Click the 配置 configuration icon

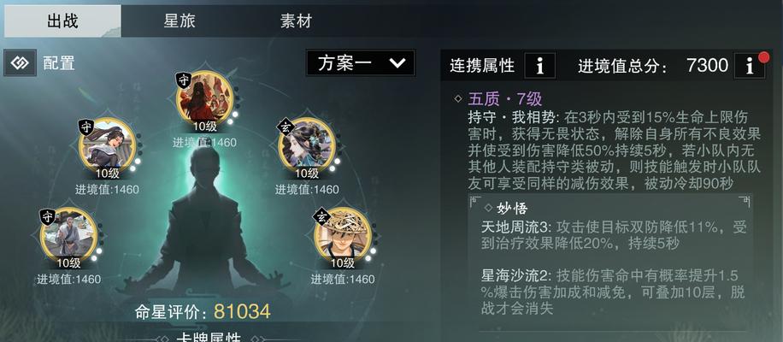pos(20,62)
